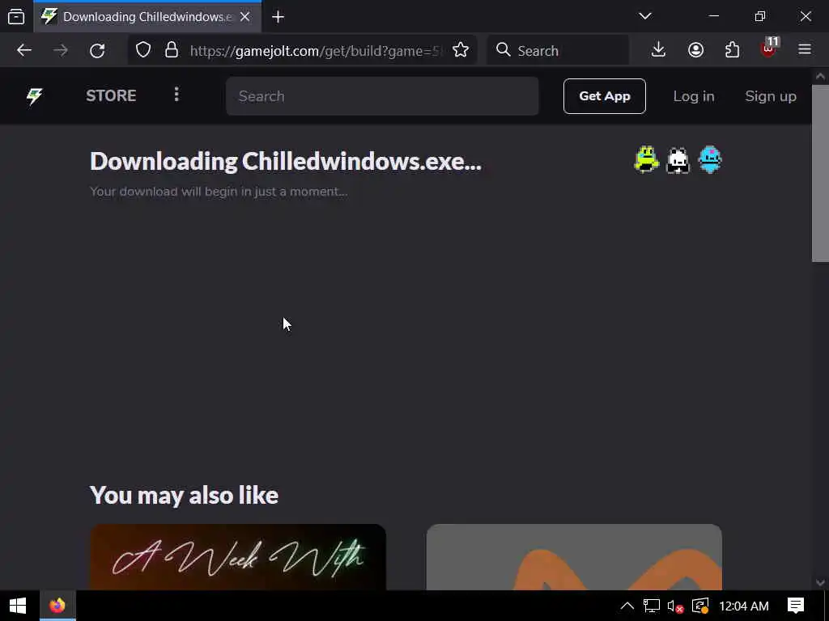This screenshot has height=621, width=829.
Task: Click the Sign up link
Action: pyautogui.click(x=771, y=96)
